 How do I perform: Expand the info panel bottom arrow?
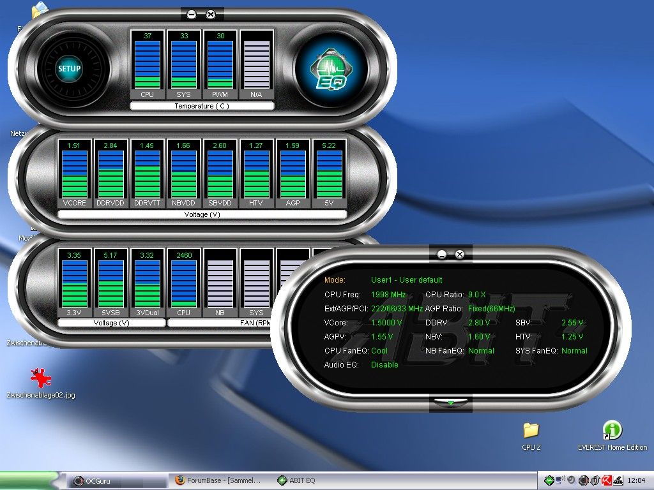point(450,403)
